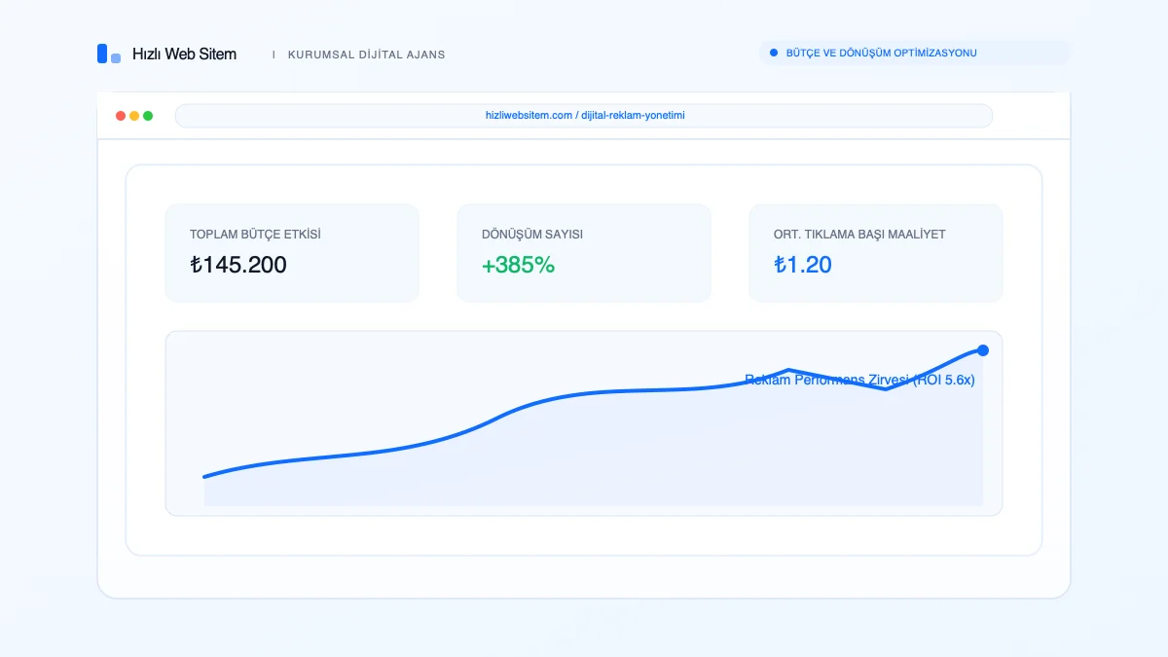Click the Bütçe ve Dönüşüm Optimizasyonu badge
1168x657 pixels.
coord(914,53)
